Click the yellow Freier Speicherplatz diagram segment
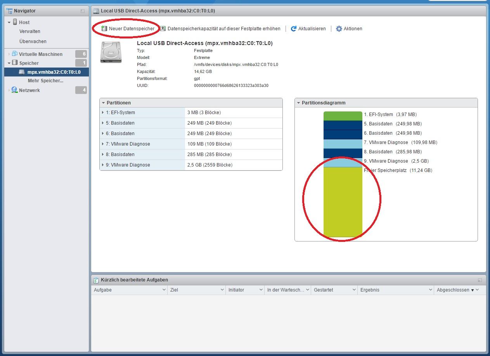The image size is (490, 356). 343,202
